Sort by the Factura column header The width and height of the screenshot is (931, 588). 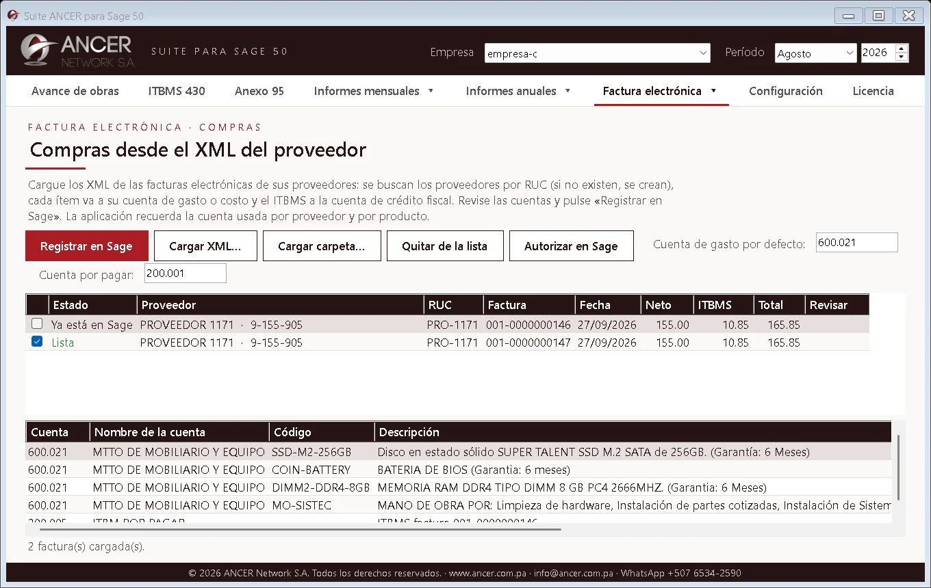point(529,305)
